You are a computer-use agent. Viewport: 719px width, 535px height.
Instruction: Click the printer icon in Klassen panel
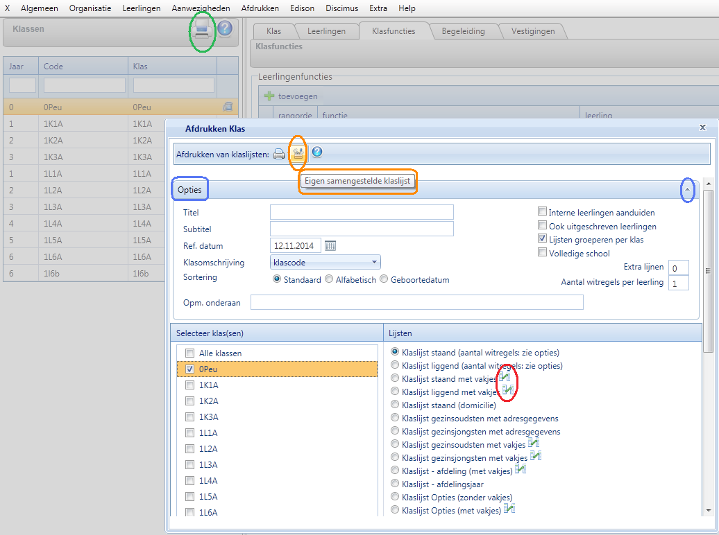202,28
